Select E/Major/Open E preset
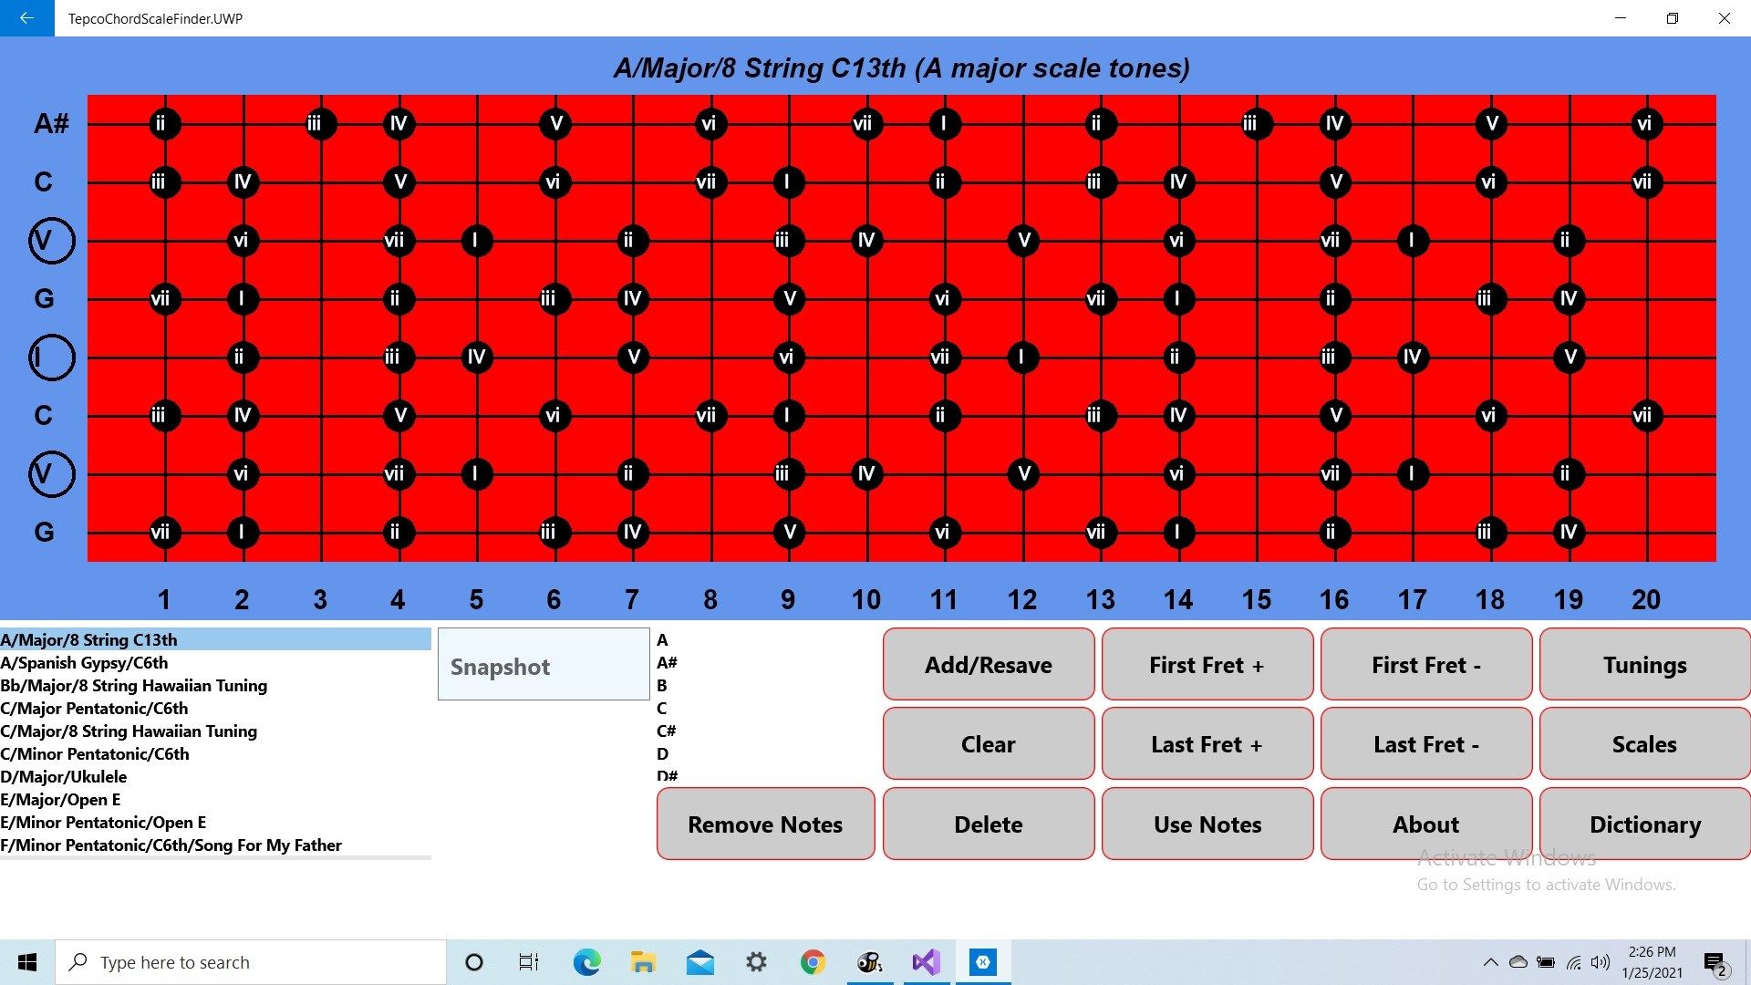This screenshot has width=1751, height=985. pos(60,799)
